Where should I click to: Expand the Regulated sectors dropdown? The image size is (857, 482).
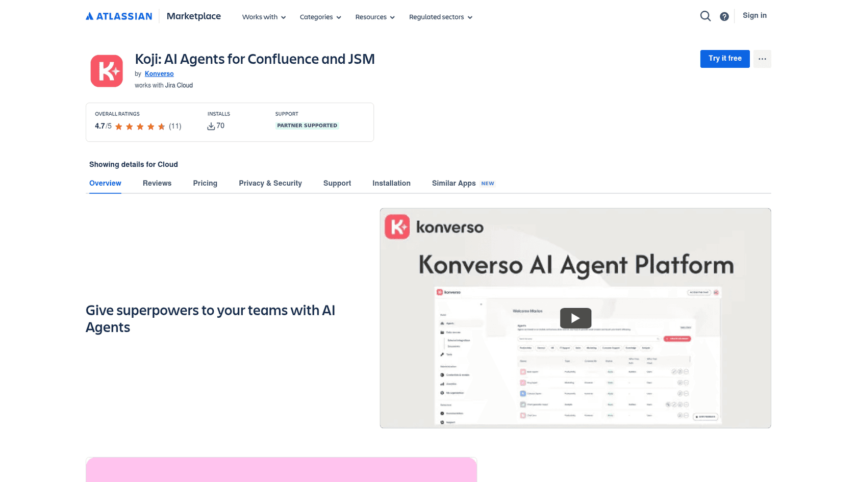pyautogui.click(x=441, y=17)
